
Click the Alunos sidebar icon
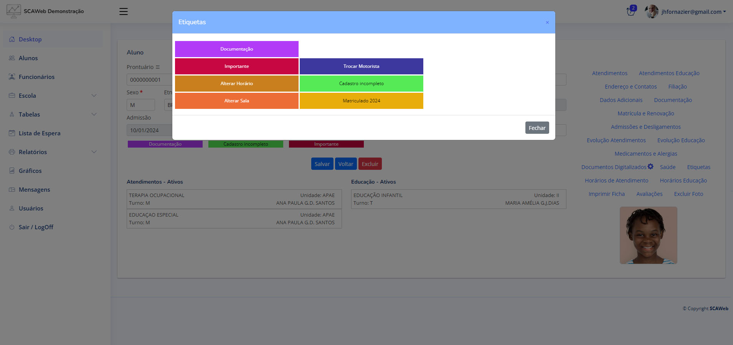12,58
